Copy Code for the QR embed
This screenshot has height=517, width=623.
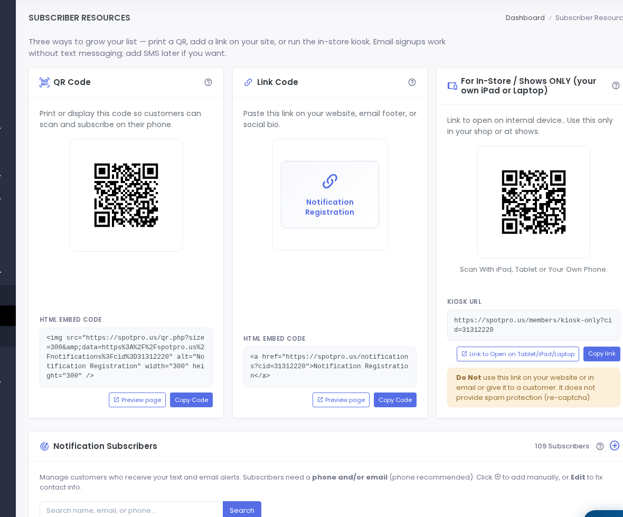pos(191,400)
